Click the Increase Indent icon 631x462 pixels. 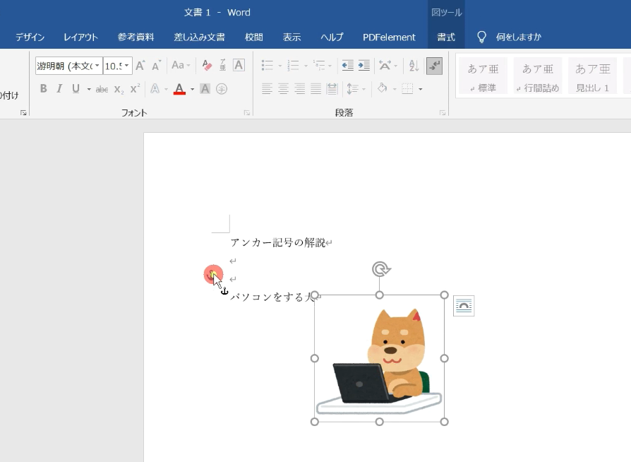coord(364,66)
